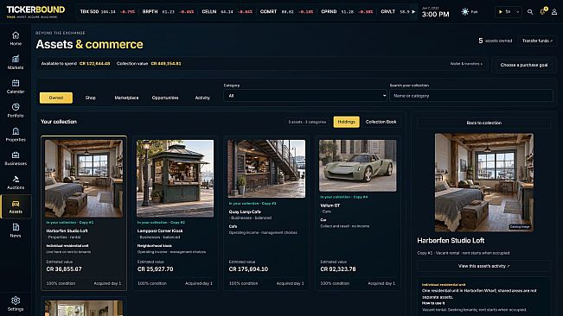Click the Transfer funds button

click(x=537, y=41)
